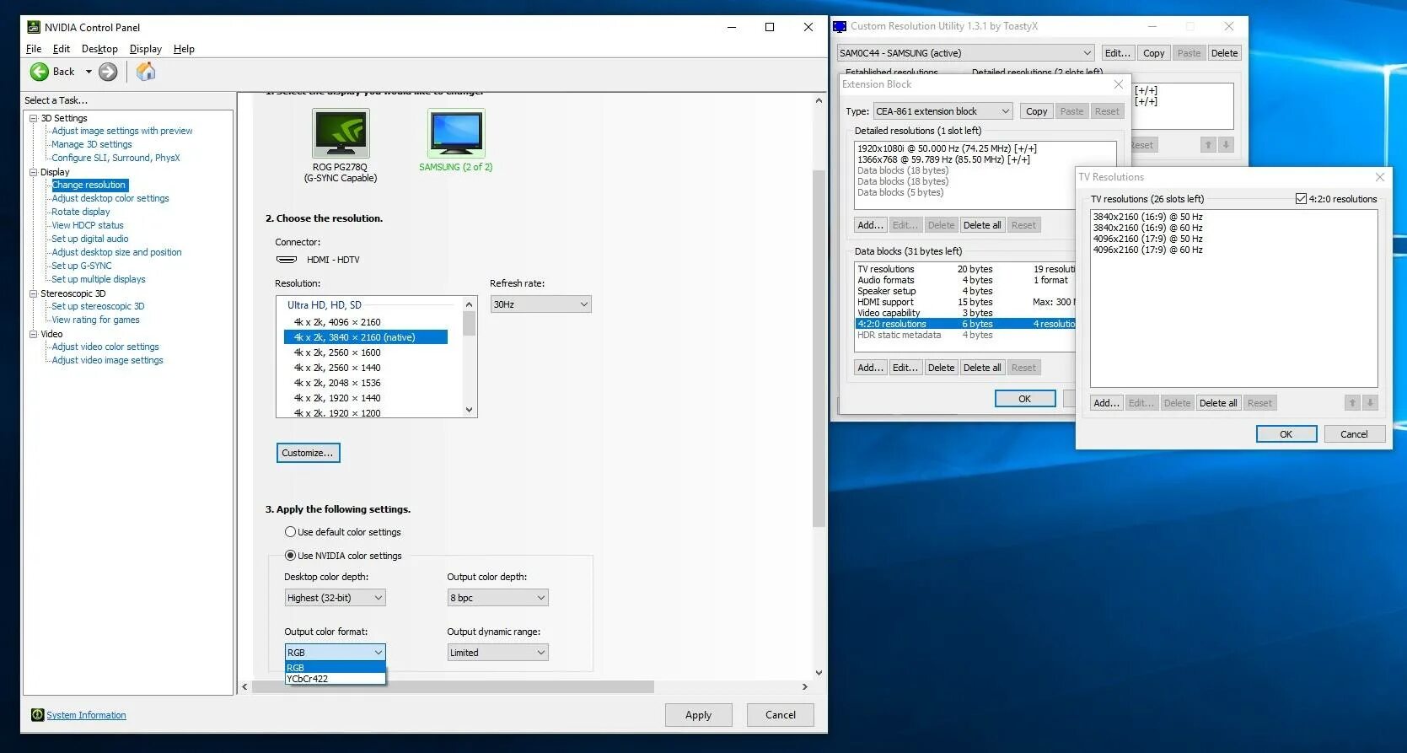Collapse the 3D Settings tree node
The height and width of the screenshot is (753, 1407).
click(34, 118)
